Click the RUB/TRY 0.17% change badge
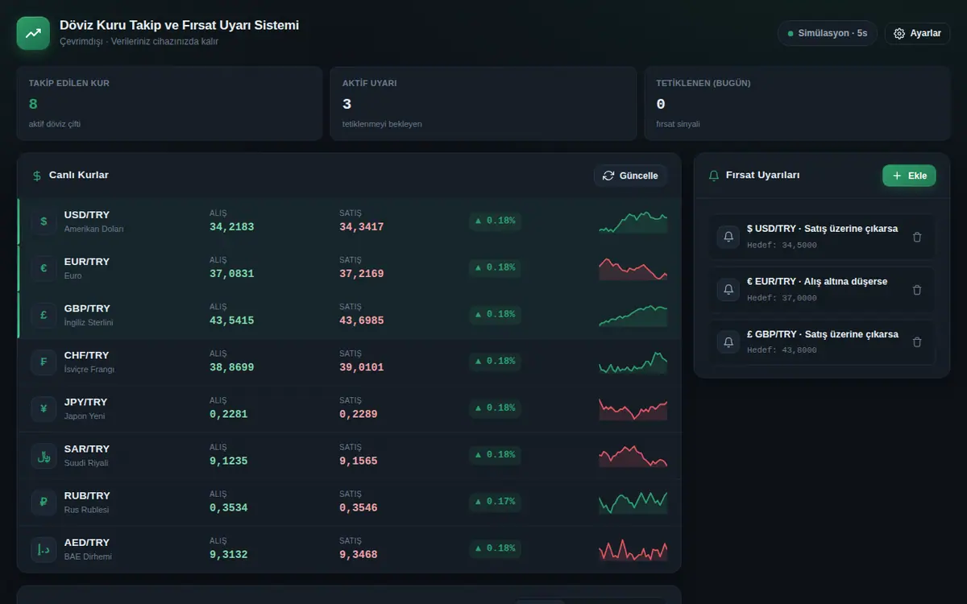The image size is (967, 604). [x=495, y=502]
